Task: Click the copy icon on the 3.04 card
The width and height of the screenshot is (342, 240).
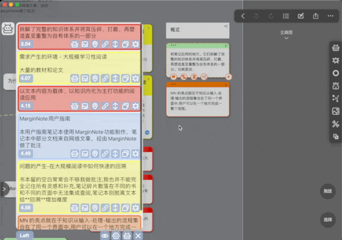Action: [125, 44]
